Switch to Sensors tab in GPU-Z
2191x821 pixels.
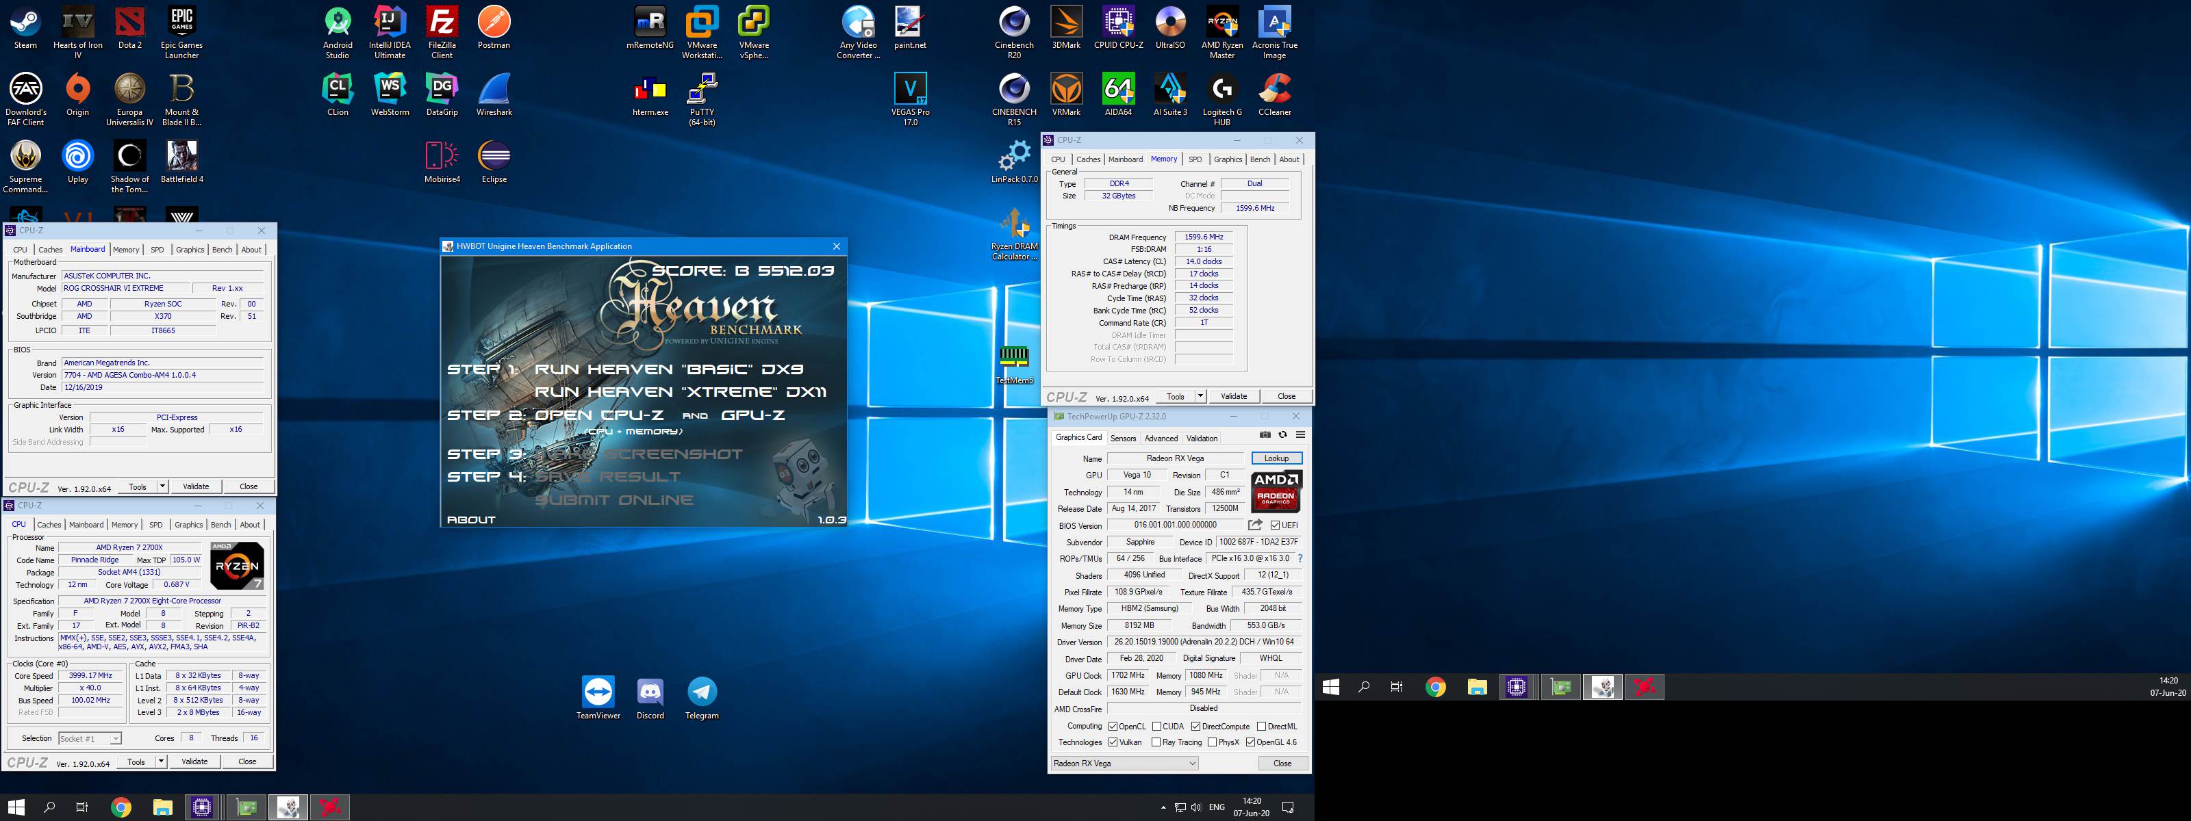tap(1123, 439)
